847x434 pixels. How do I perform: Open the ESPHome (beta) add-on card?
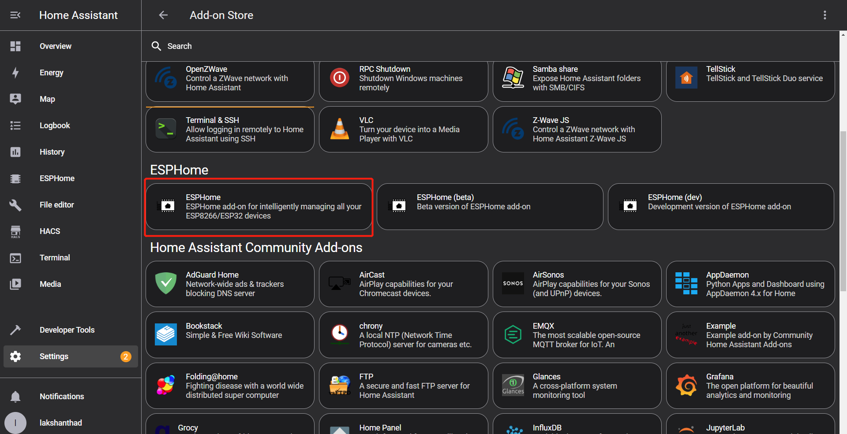pos(490,207)
